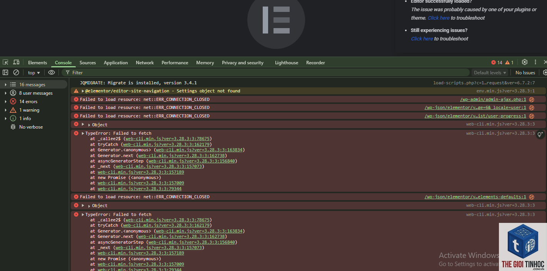Click network icon beside locale=user:1
Image resolution: width=547 pixels, height=271 pixels.
click(x=532, y=108)
